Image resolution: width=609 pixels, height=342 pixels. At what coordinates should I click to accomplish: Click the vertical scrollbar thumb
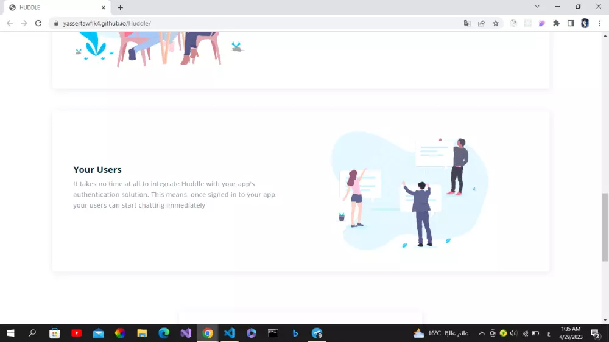pyautogui.click(x=605, y=228)
